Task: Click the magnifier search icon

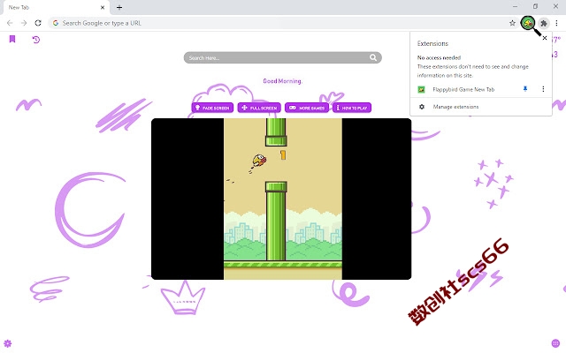Action: coord(373,57)
